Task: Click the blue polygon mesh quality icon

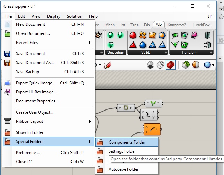Action: [208, 65]
